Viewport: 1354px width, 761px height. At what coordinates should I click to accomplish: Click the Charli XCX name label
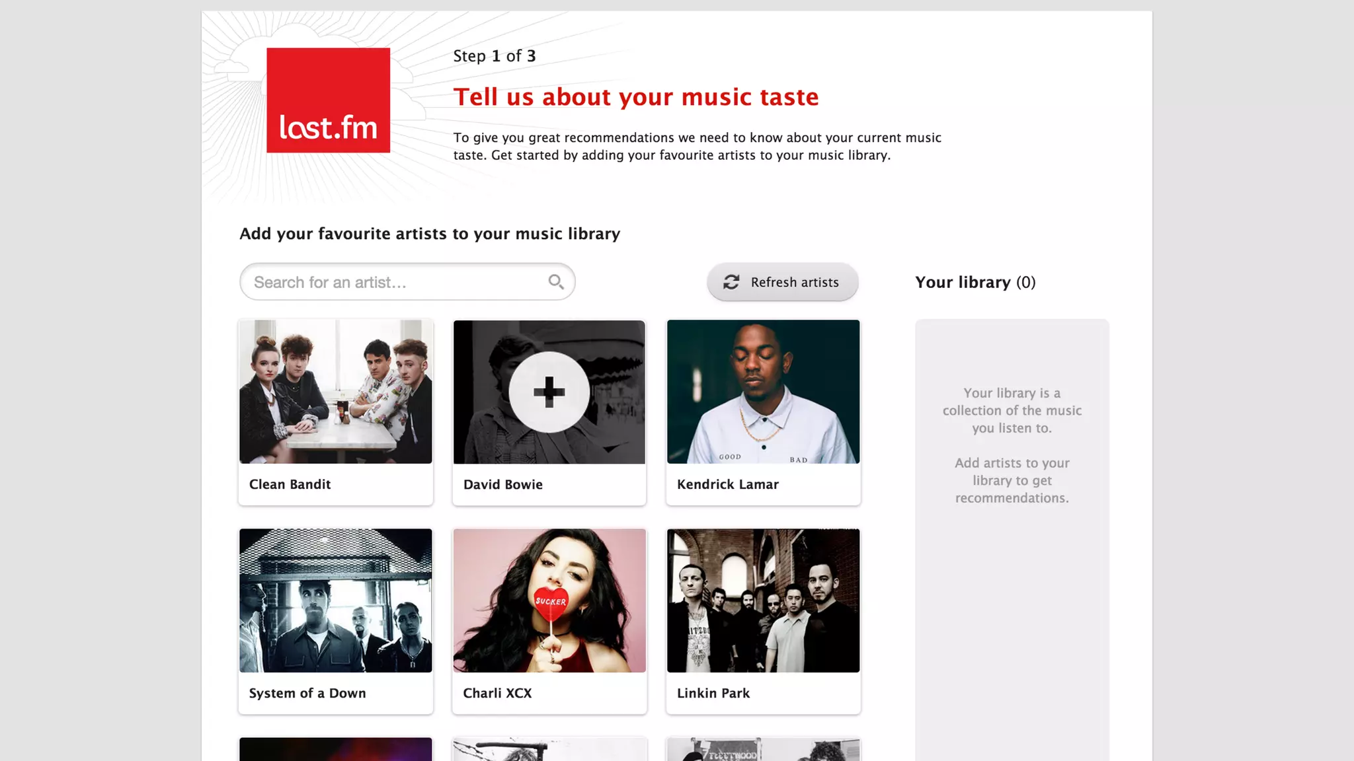click(x=497, y=693)
